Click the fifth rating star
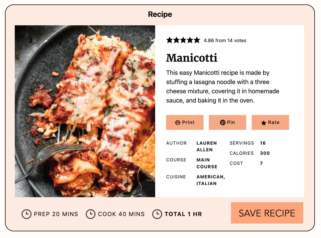 tap(197, 41)
